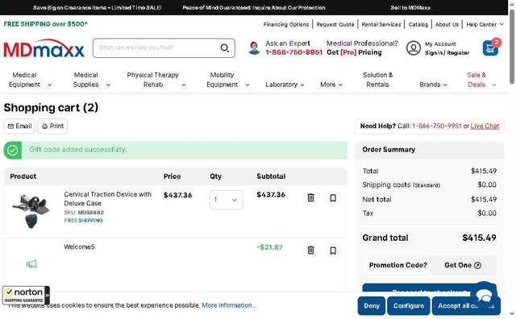Image resolution: width=516 pixels, height=319 pixels.
Task: Click the Cervical Traction Device thumbnail
Action: [x=31, y=211]
